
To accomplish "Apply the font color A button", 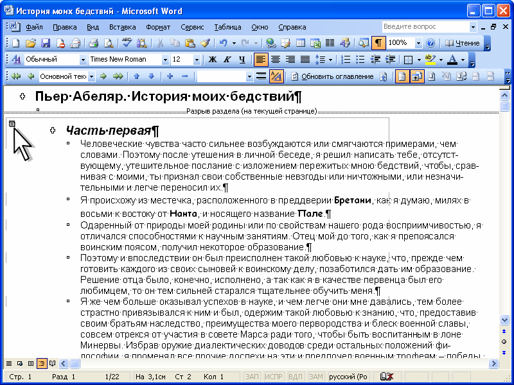I will click(x=453, y=59).
